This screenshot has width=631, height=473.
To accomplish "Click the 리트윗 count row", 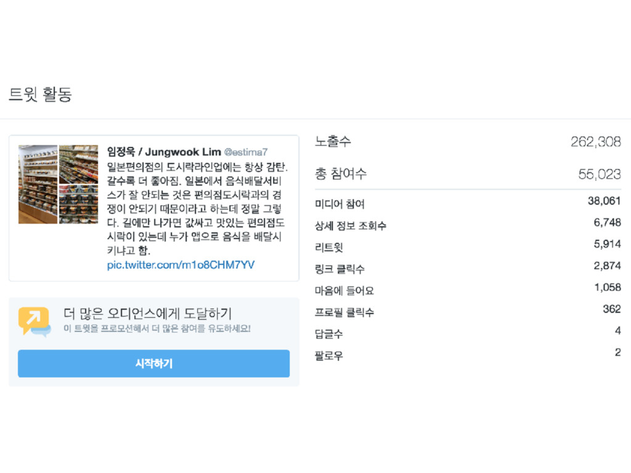I will point(468,246).
